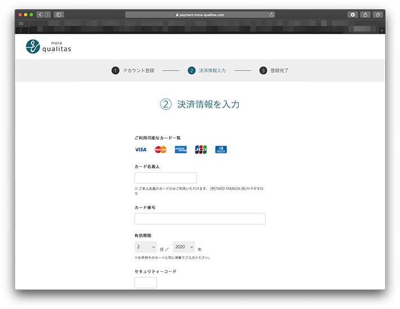Toggle the Safari sidebar button
This screenshot has width=400, height=309.
tap(59, 15)
